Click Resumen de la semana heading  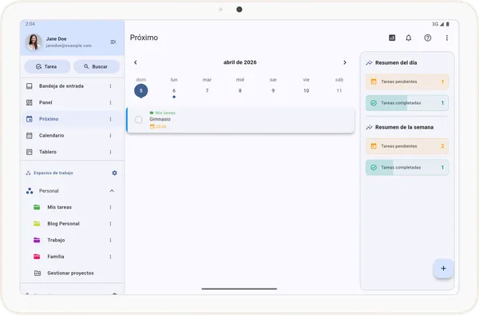tap(404, 127)
